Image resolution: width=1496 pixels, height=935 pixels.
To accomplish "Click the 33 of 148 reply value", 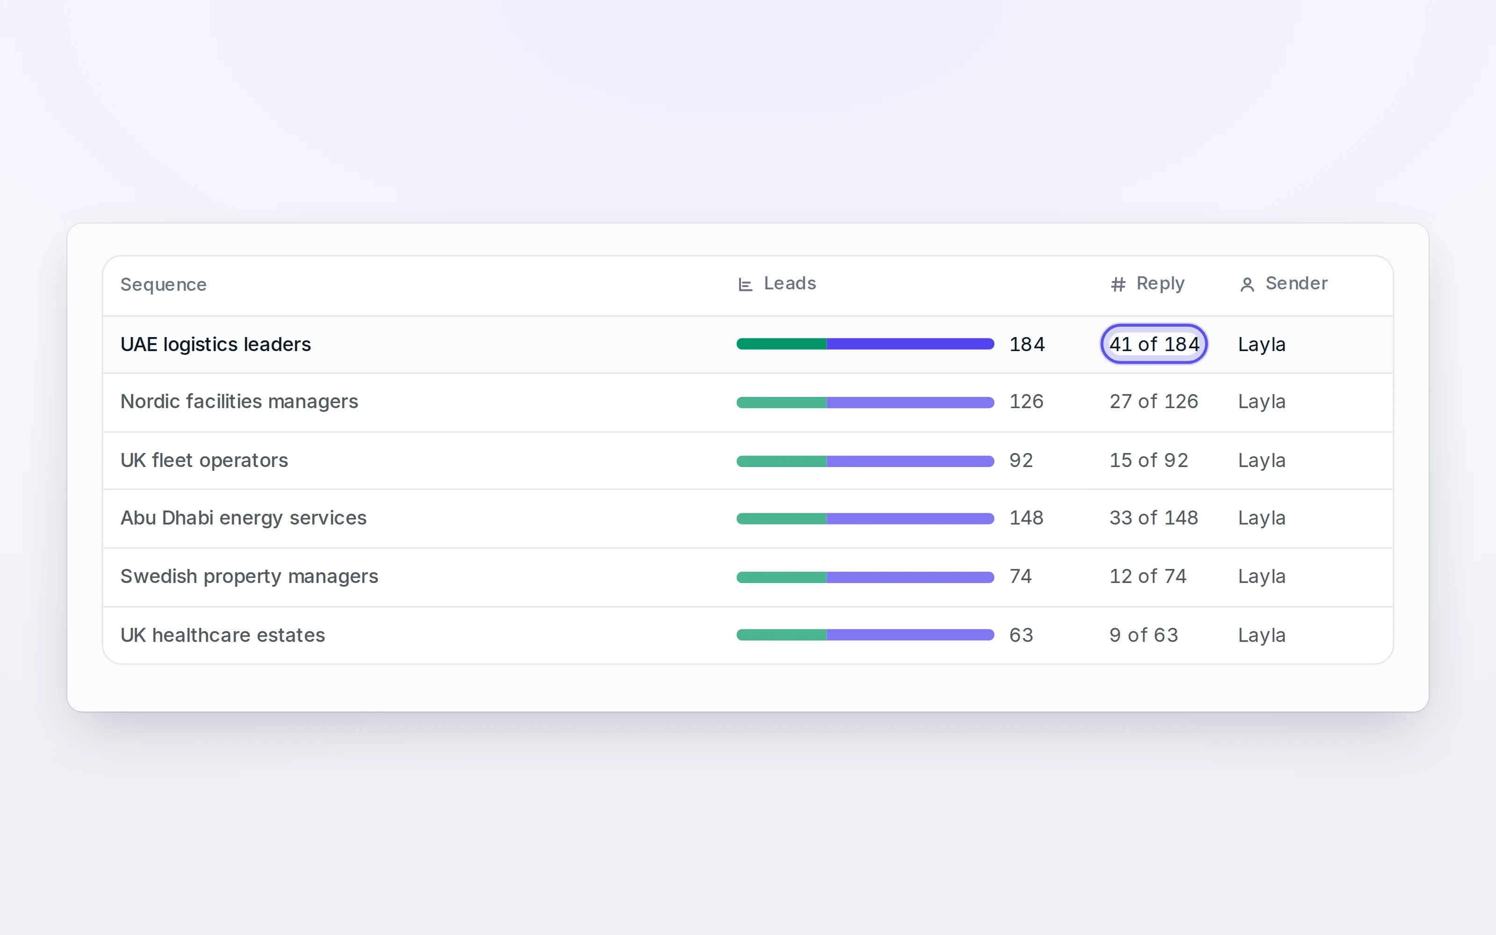I will pos(1153,518).
